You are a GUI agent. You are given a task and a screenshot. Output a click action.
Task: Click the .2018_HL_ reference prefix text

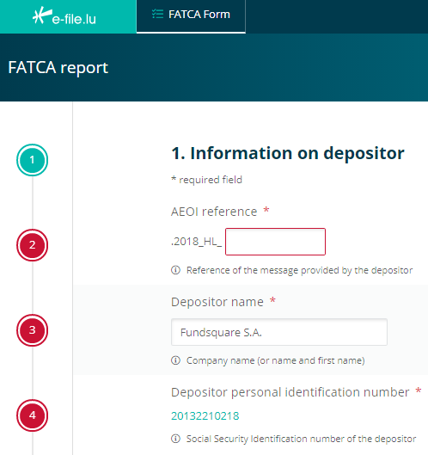196,242
